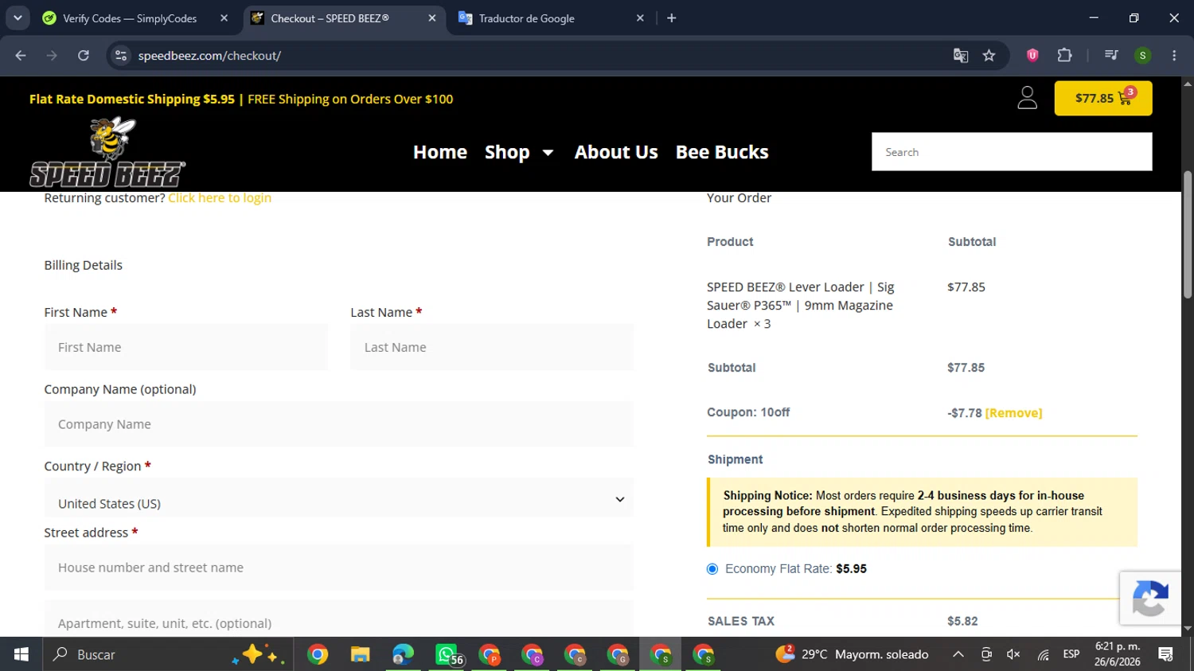Click the page scrollbar up arrow
This screenshot has width=1194, height=671.
[x=1188, y=84]
